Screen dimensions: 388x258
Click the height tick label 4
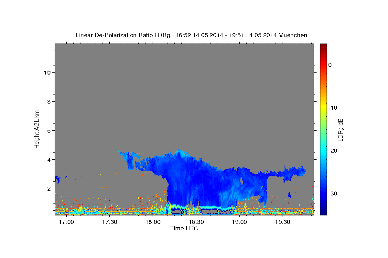pyautogui.click(x=48, y=159)
